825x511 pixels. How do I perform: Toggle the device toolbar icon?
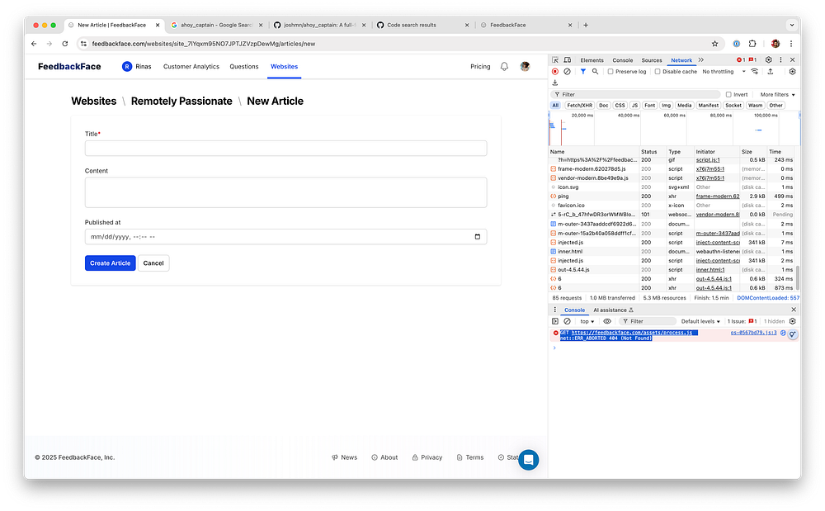568,60
